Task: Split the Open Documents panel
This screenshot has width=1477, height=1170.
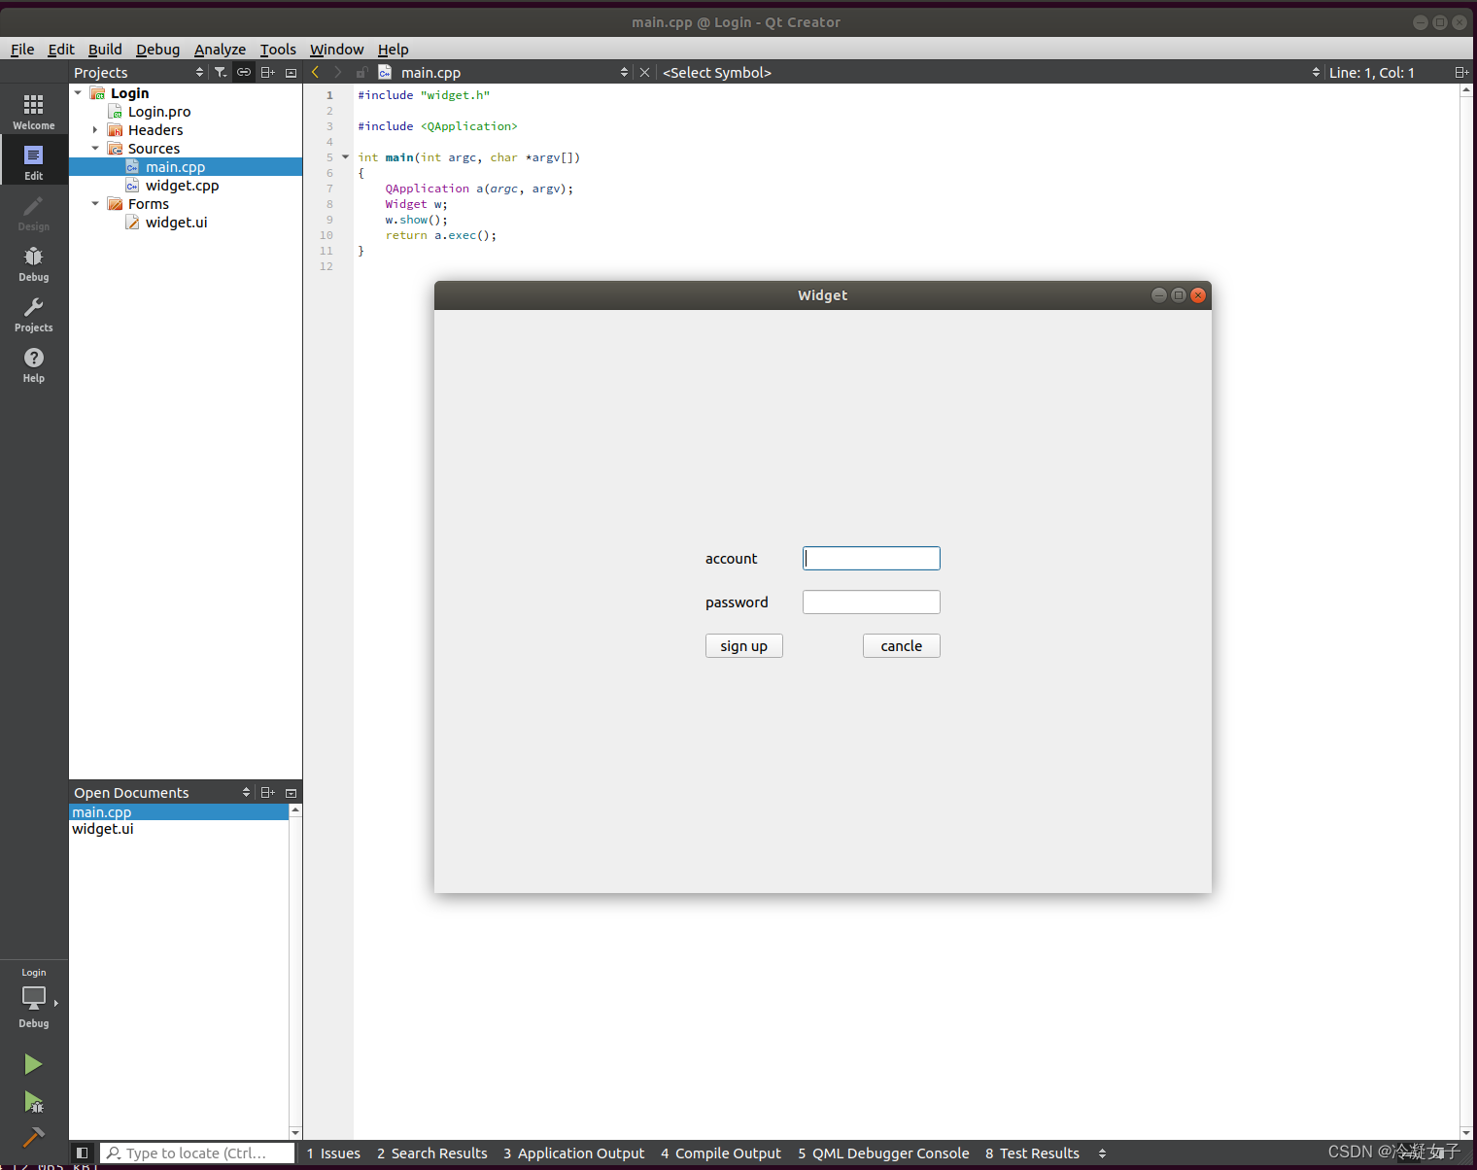Action: click(x=267, y=792)
